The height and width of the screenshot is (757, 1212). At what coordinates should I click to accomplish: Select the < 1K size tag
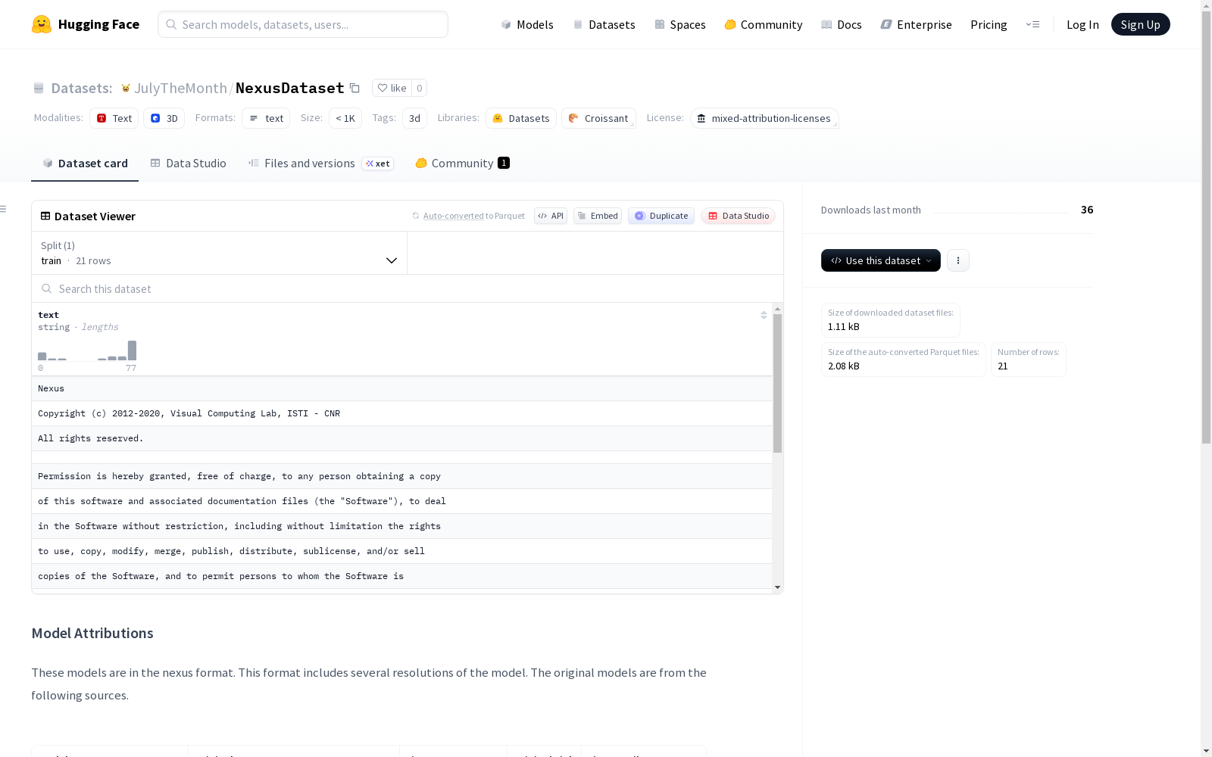click(x=345, y=118)
